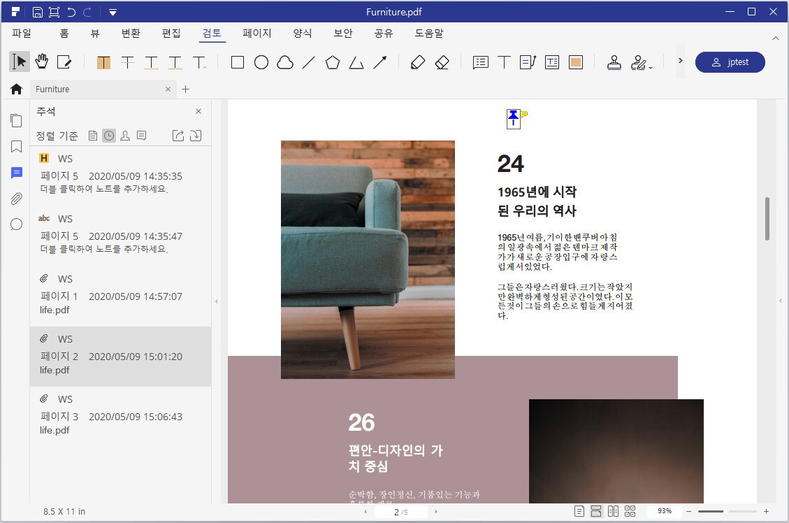This screenshot has width=789, height=523.
Task: Select the arrow selection tool
Action: pos(19,62)
